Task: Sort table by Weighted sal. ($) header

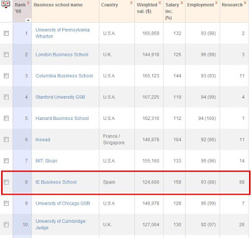Action: point(147,8)
